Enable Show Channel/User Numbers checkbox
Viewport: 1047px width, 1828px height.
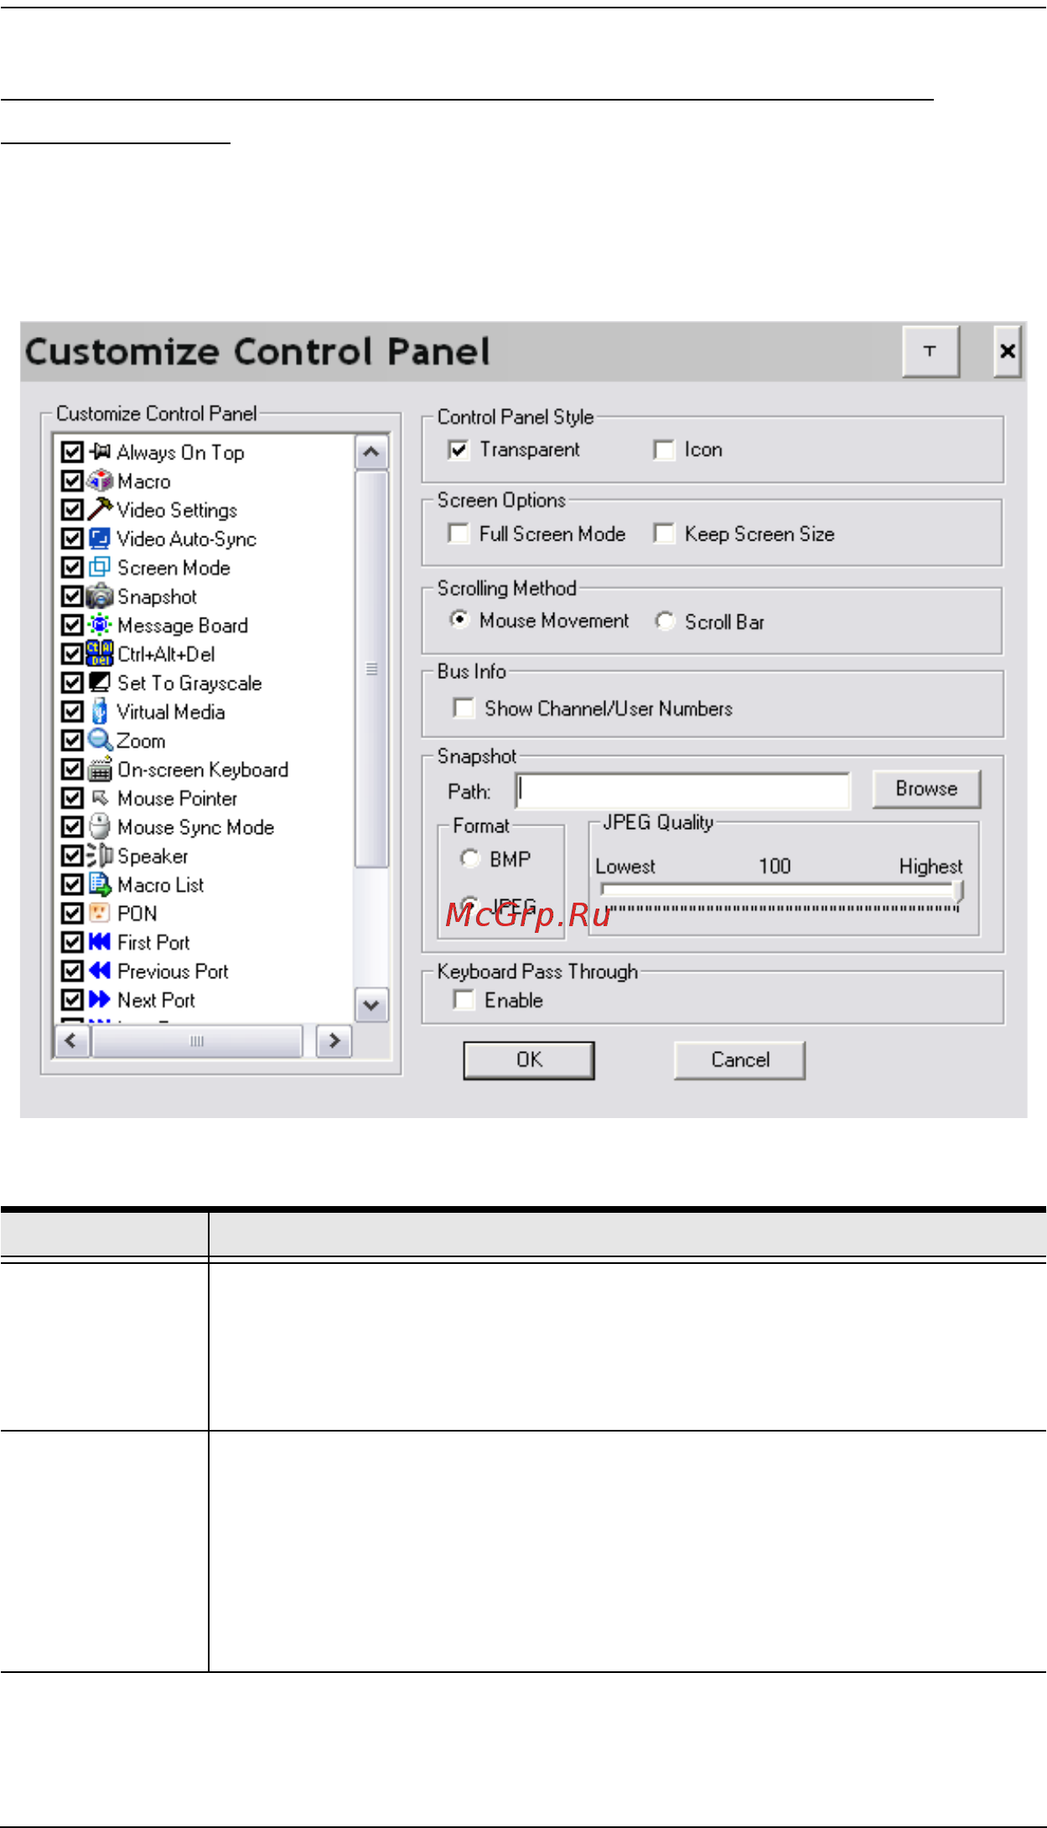[464, 708]
